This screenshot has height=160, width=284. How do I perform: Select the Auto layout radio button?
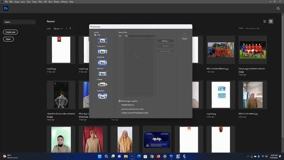(x=95, y=35)
